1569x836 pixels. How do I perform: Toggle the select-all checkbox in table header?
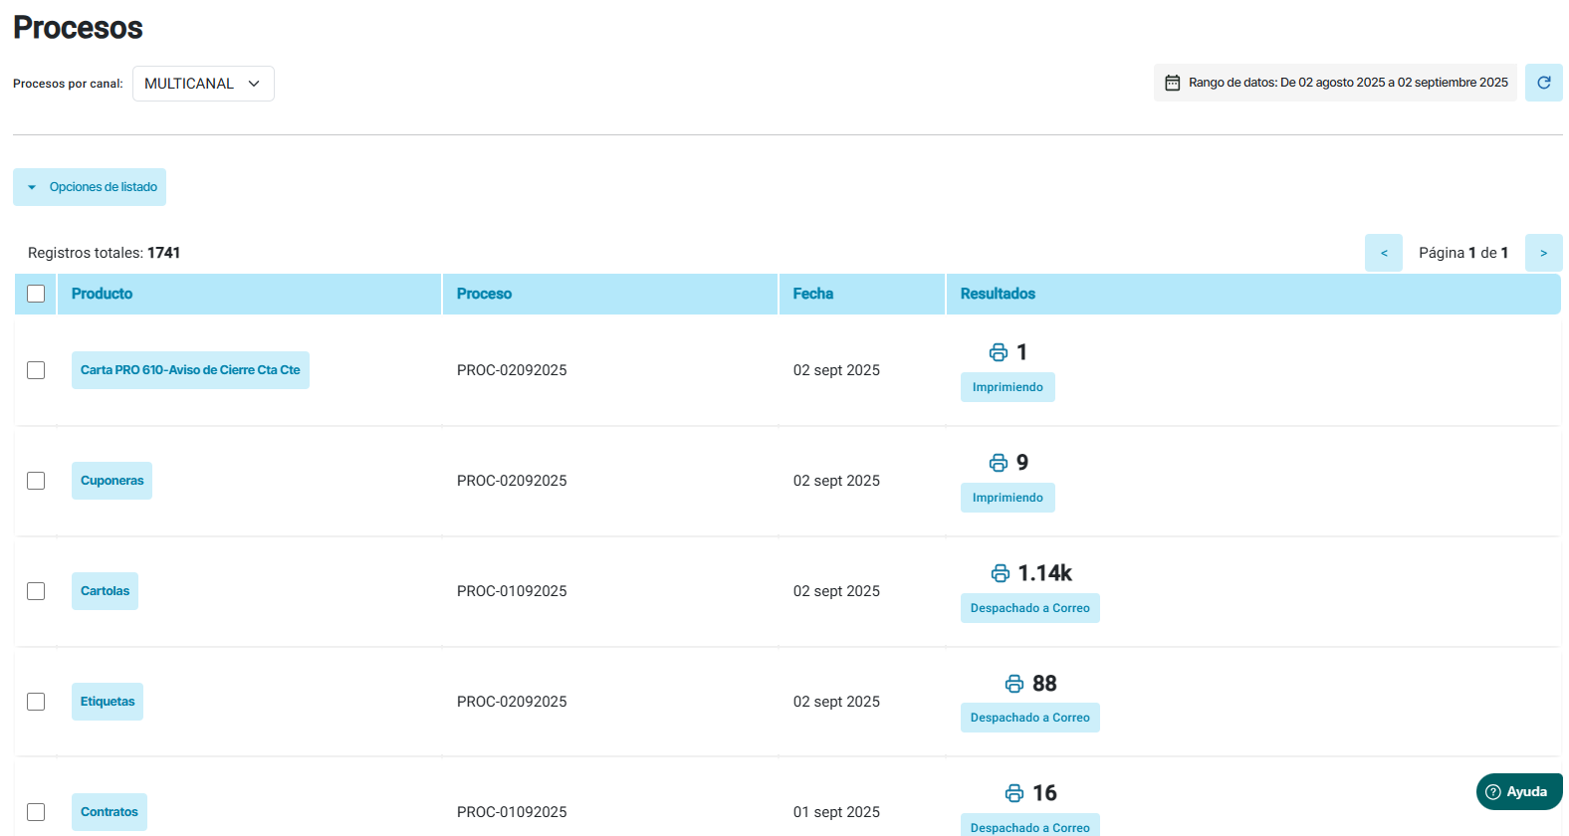click(36, 294)
